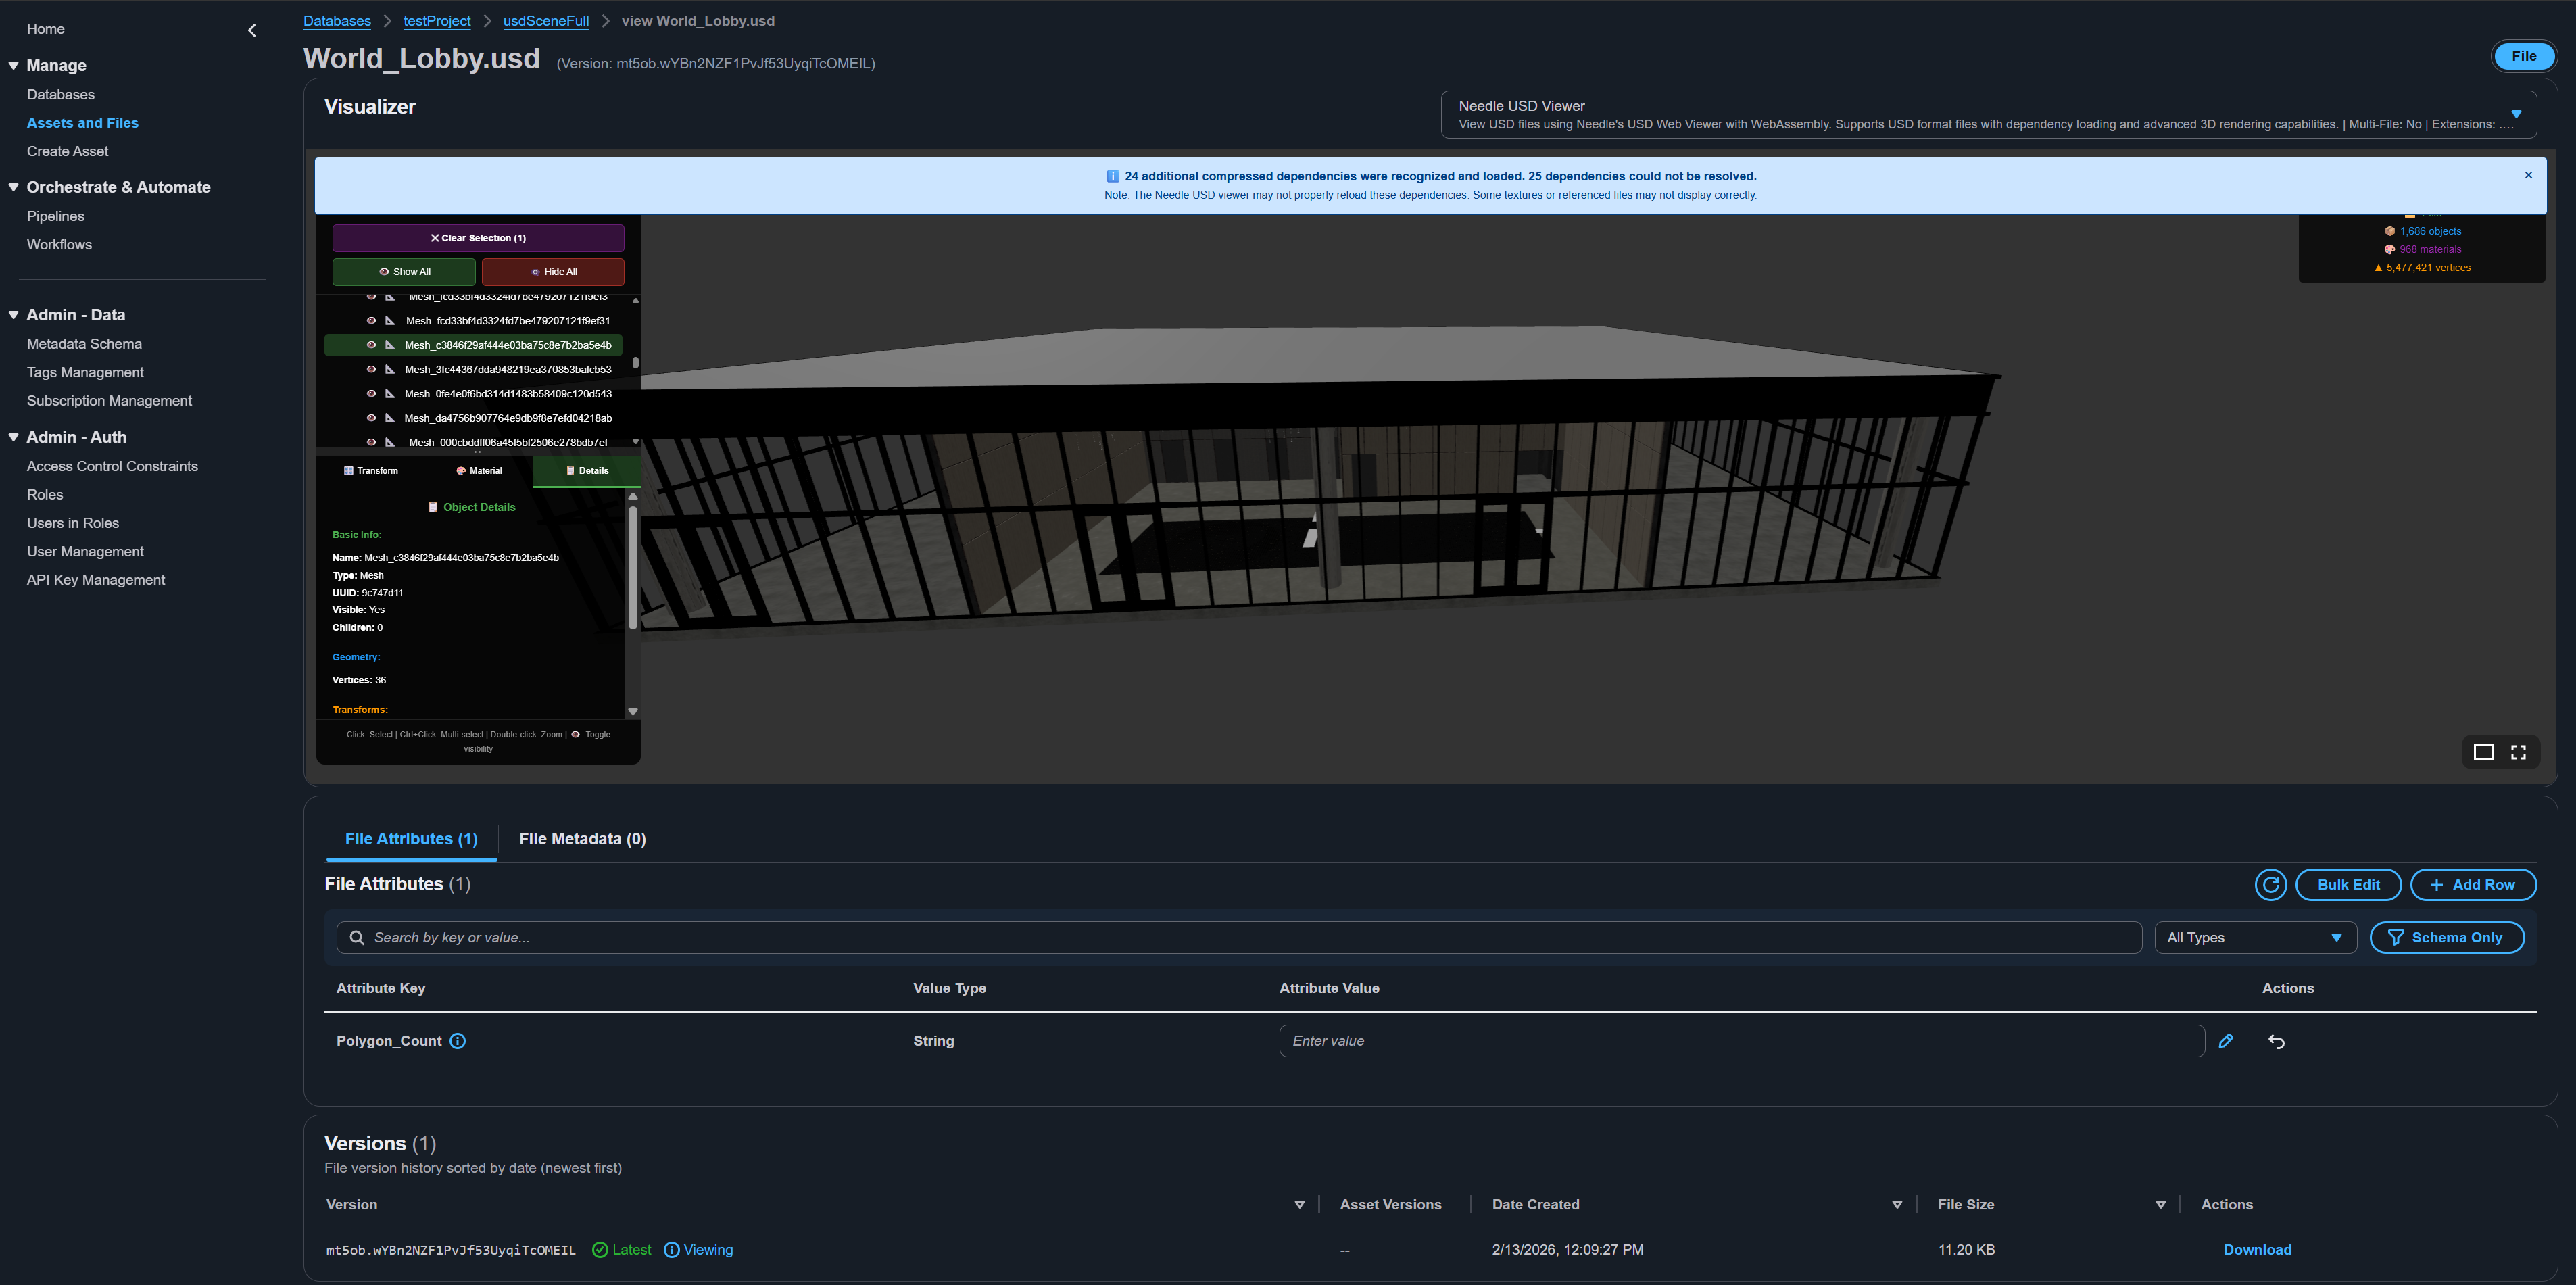Show all objects with Show All button

(x=404, y=271)
